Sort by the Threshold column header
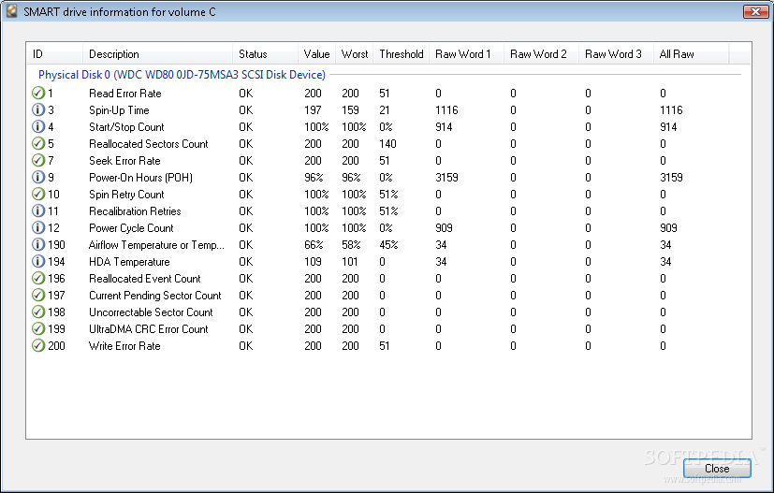The width and height of the screenshot is (774, 493). pyautogui.click(x=401, y=54)
